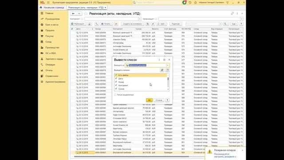Click the home icon on Начальная страница tab
This screenshot has height=160, width=284.
(41, 8)
